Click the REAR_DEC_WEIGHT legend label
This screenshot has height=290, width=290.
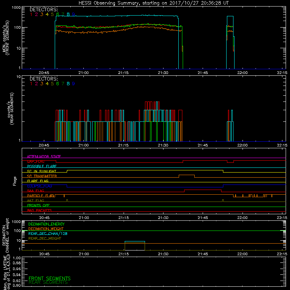[x=45, y=239]
